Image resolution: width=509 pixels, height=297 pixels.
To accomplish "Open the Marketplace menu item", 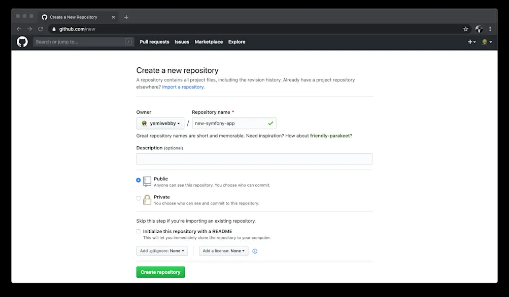I will 208,41.
